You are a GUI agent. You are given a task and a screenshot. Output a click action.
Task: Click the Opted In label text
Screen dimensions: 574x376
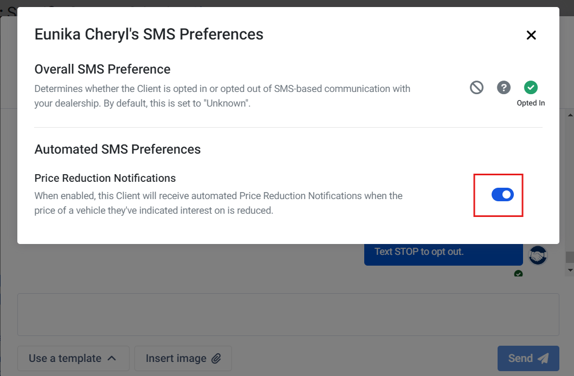pyautogui.click(x=531, y=103)
